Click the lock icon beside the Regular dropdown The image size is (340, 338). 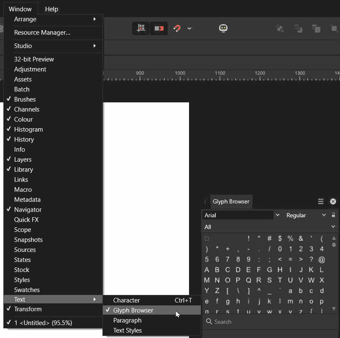point(332,215)
